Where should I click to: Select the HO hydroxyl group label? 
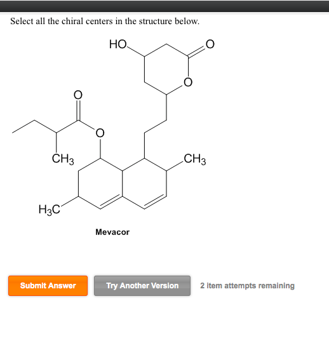pos(118,44)
